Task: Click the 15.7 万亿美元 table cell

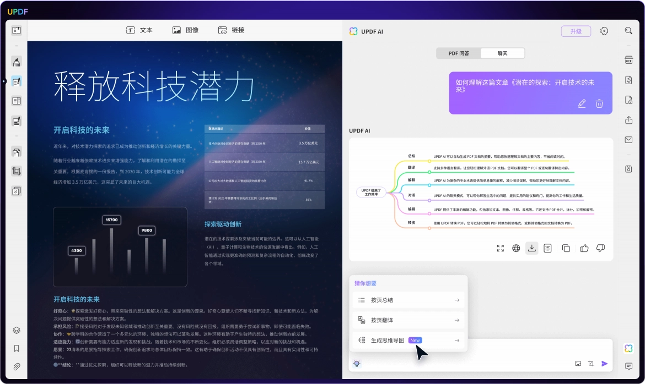Action: pyautogui.click(x=309, y=162)
